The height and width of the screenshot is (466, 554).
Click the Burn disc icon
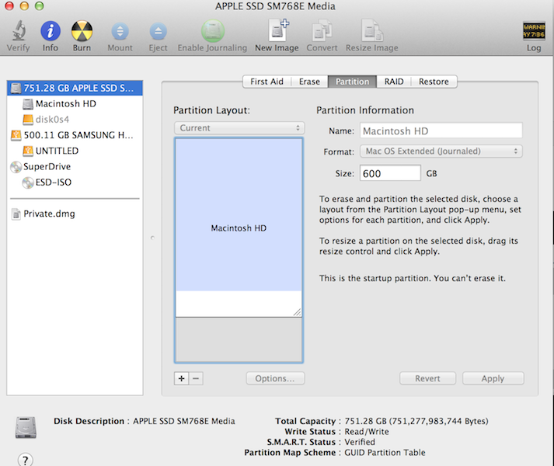pos(82,31)
